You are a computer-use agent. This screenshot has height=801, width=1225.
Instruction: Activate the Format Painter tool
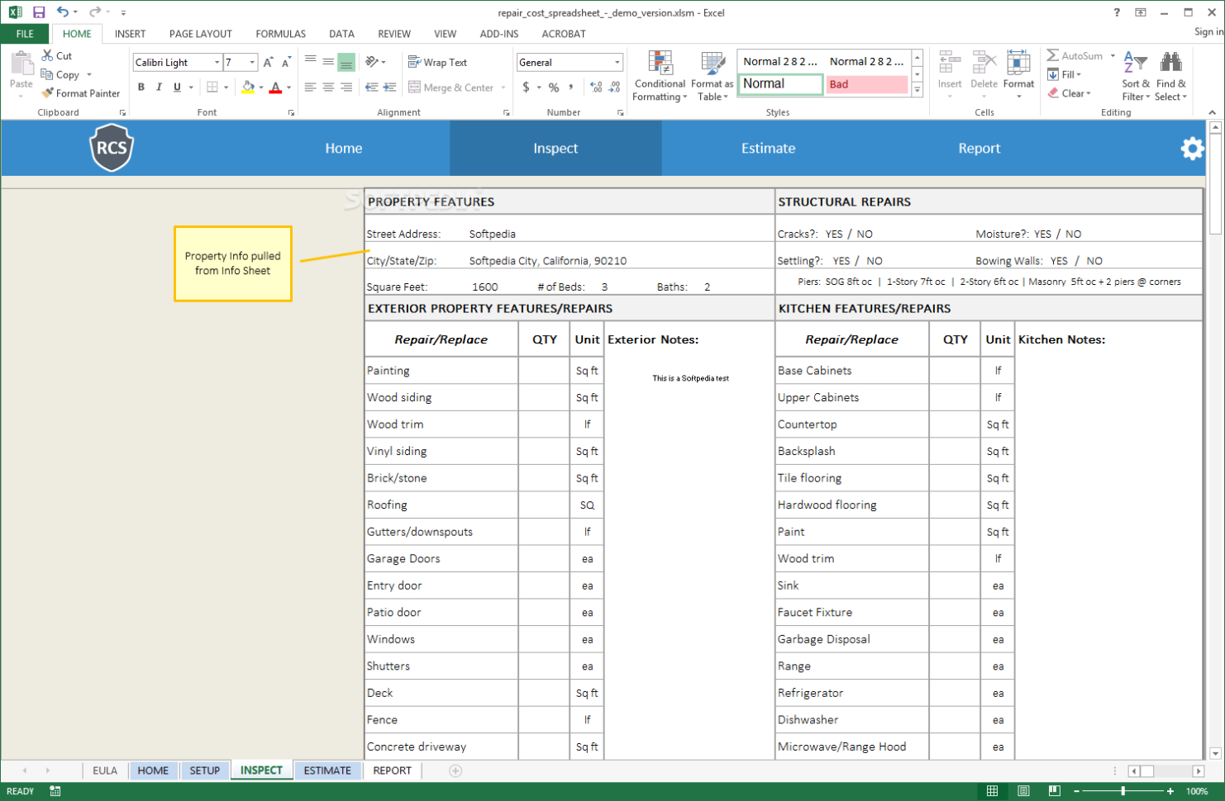click(80, 92)
